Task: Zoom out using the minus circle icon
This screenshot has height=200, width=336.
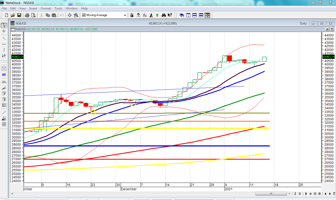Action: pyautogui.click(x=315, y=194)
